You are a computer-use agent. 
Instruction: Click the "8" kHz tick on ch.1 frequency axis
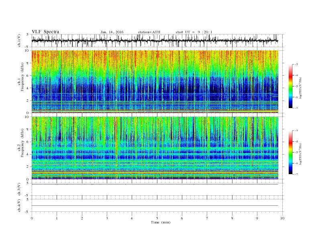[28, 63]
